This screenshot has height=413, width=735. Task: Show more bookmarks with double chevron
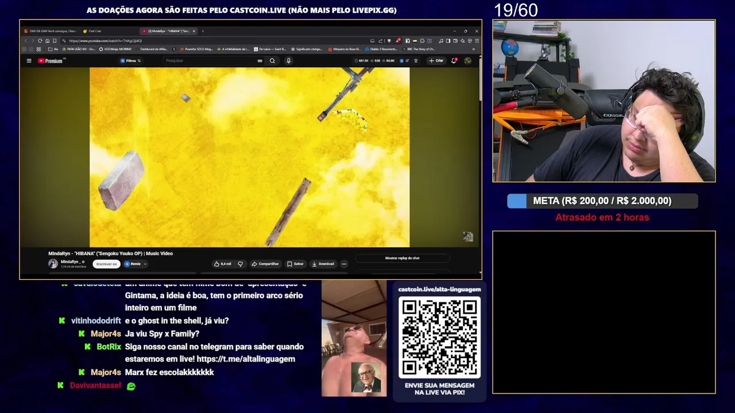point(474,49)
